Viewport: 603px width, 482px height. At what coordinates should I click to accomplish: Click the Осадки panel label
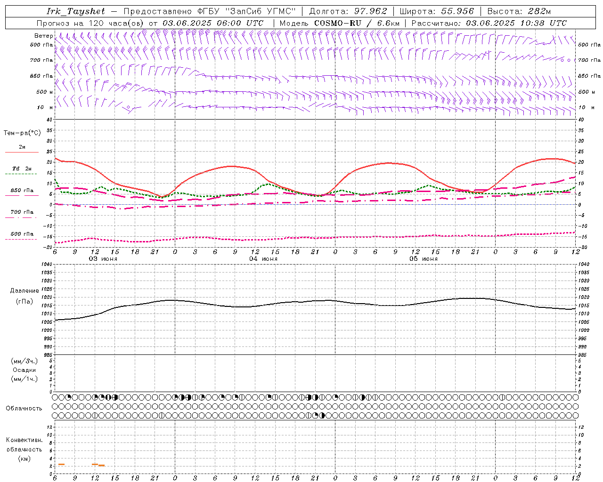pos(24,370)
